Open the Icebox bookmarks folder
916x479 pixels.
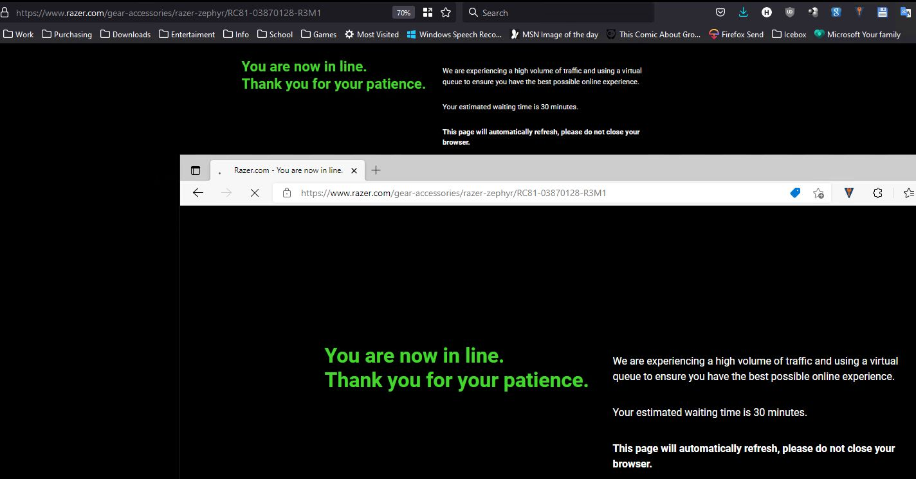click(789, 34)
